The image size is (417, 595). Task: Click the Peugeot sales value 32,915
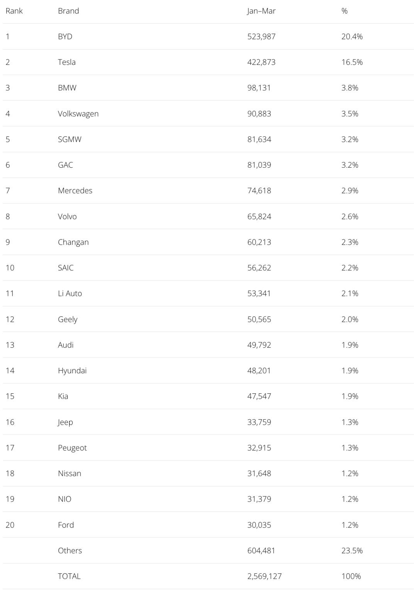pos(259,448)
